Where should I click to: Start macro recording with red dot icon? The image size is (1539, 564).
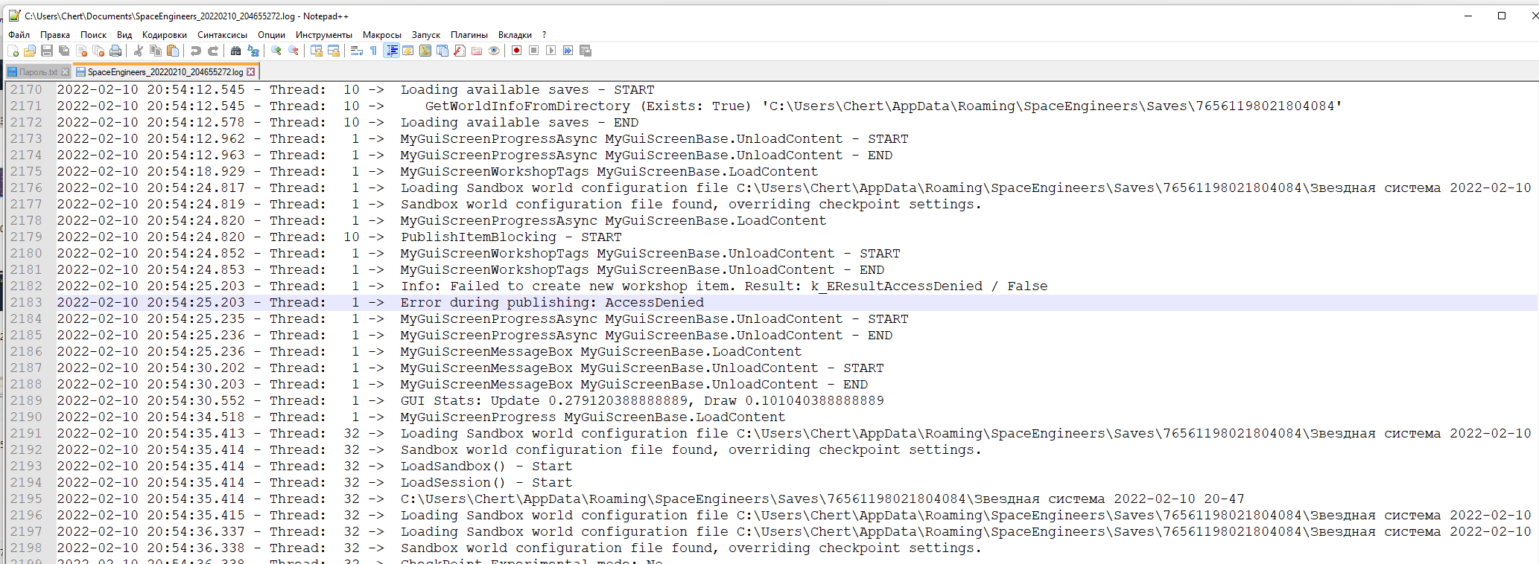tap(516, 51)
